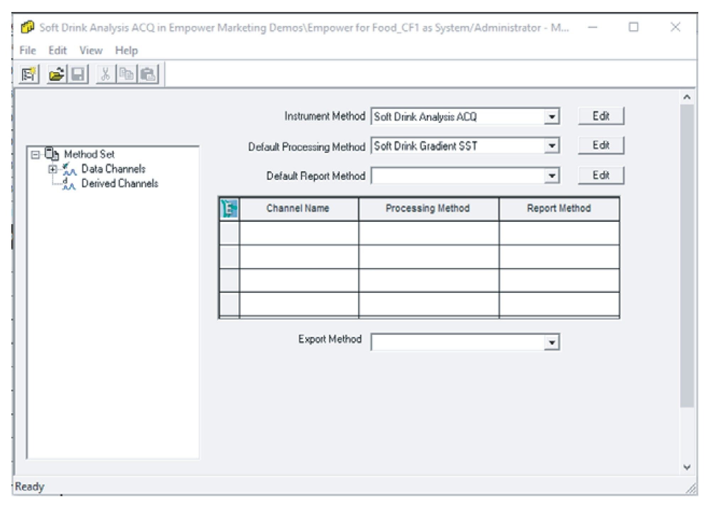This screenshot has width=710, height=510.
Task: Click the Empower application icon in title bar
Action: 27,27
